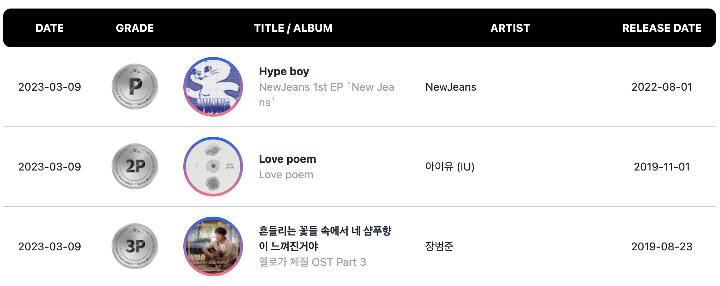Select the Hype boy song title
This screenshot has height=286, width=720.
pyautogui.click(x=284, y=71)
